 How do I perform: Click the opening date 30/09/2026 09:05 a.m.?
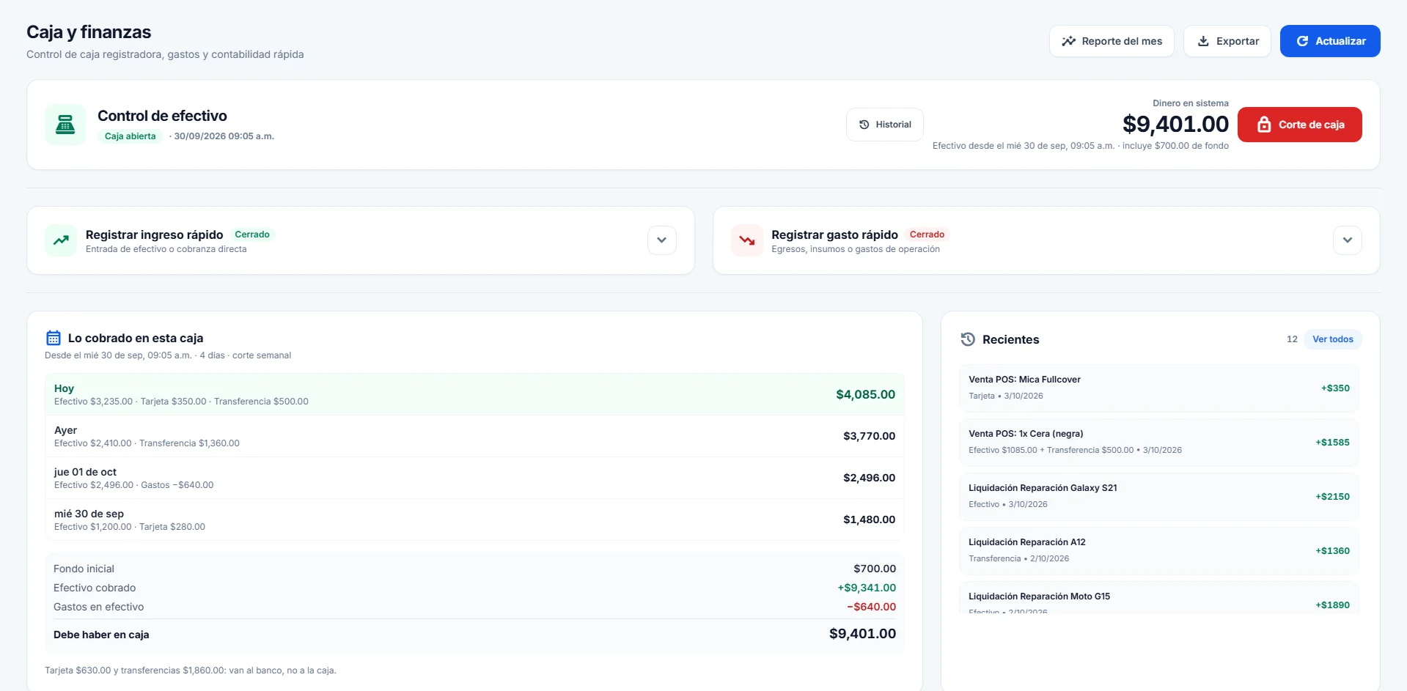coord(224,136)
